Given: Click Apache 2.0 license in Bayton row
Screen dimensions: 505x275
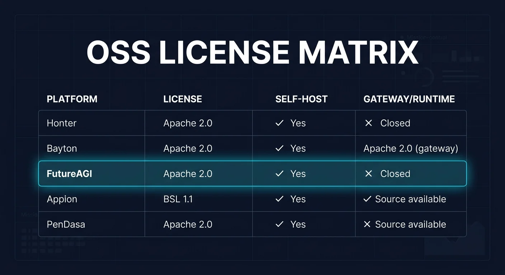Looking at the screenshot, I should [x=188, y=149].
